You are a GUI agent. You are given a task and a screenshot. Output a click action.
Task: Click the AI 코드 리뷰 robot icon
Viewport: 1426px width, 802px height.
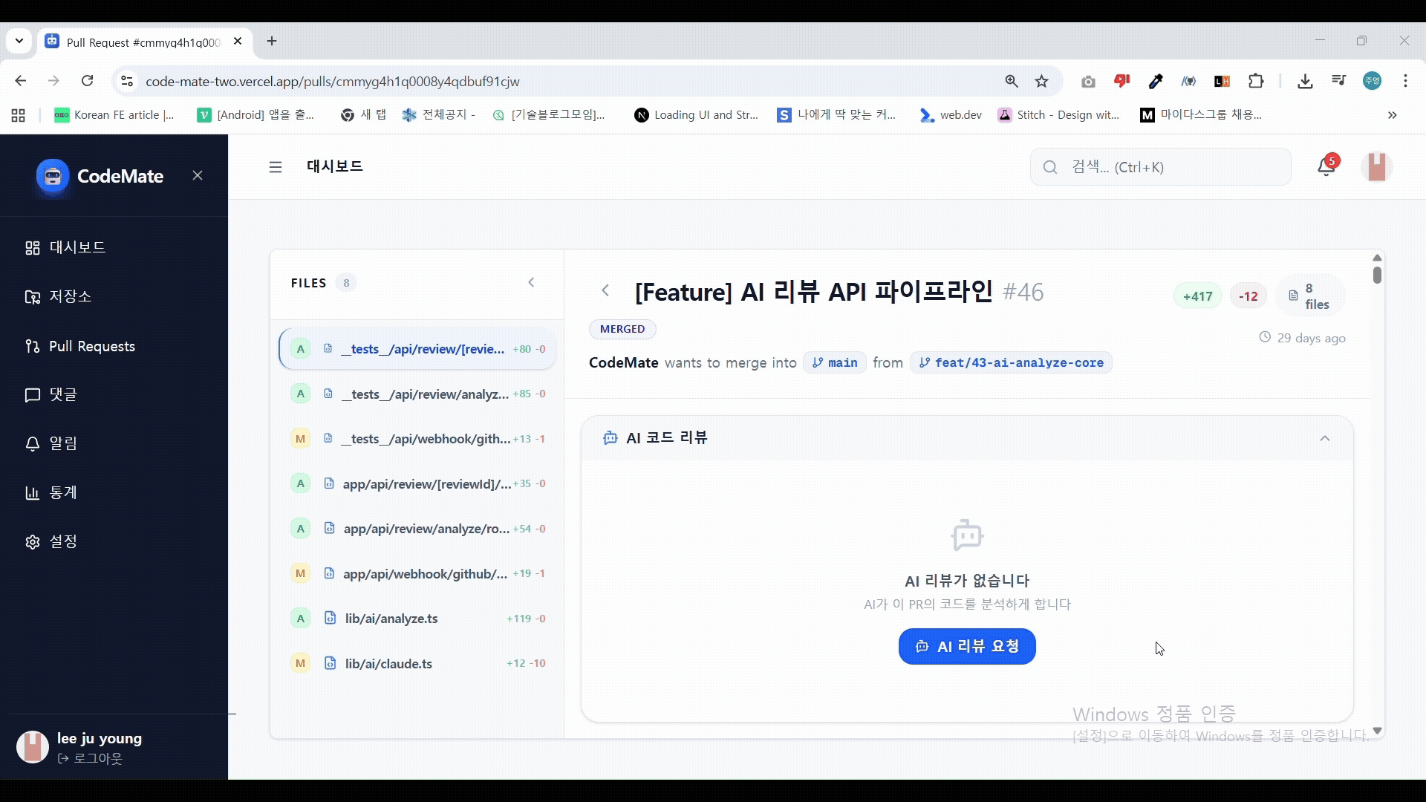611,438
